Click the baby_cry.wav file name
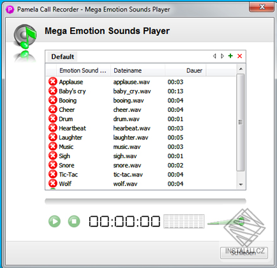This screenshot has width=277, height=268. tap(132, 91)
